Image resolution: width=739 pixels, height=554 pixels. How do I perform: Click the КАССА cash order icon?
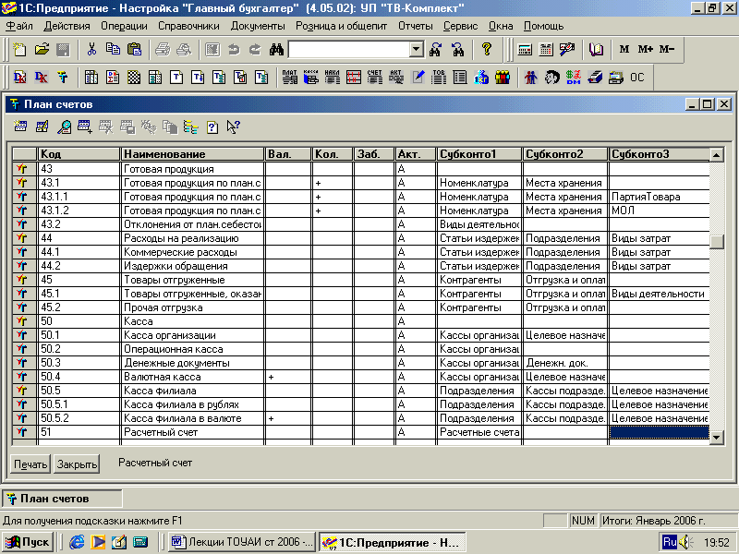311,78
